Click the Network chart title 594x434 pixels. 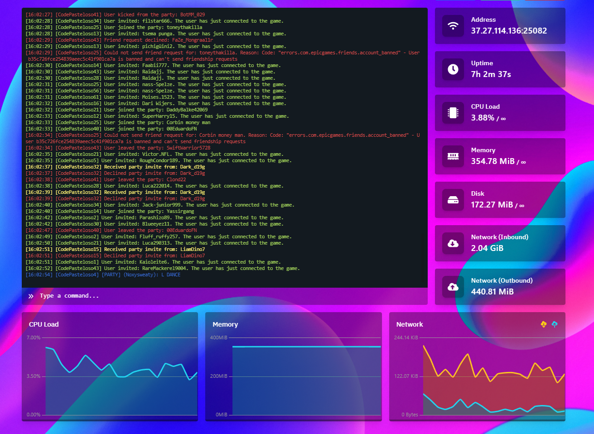410,324
